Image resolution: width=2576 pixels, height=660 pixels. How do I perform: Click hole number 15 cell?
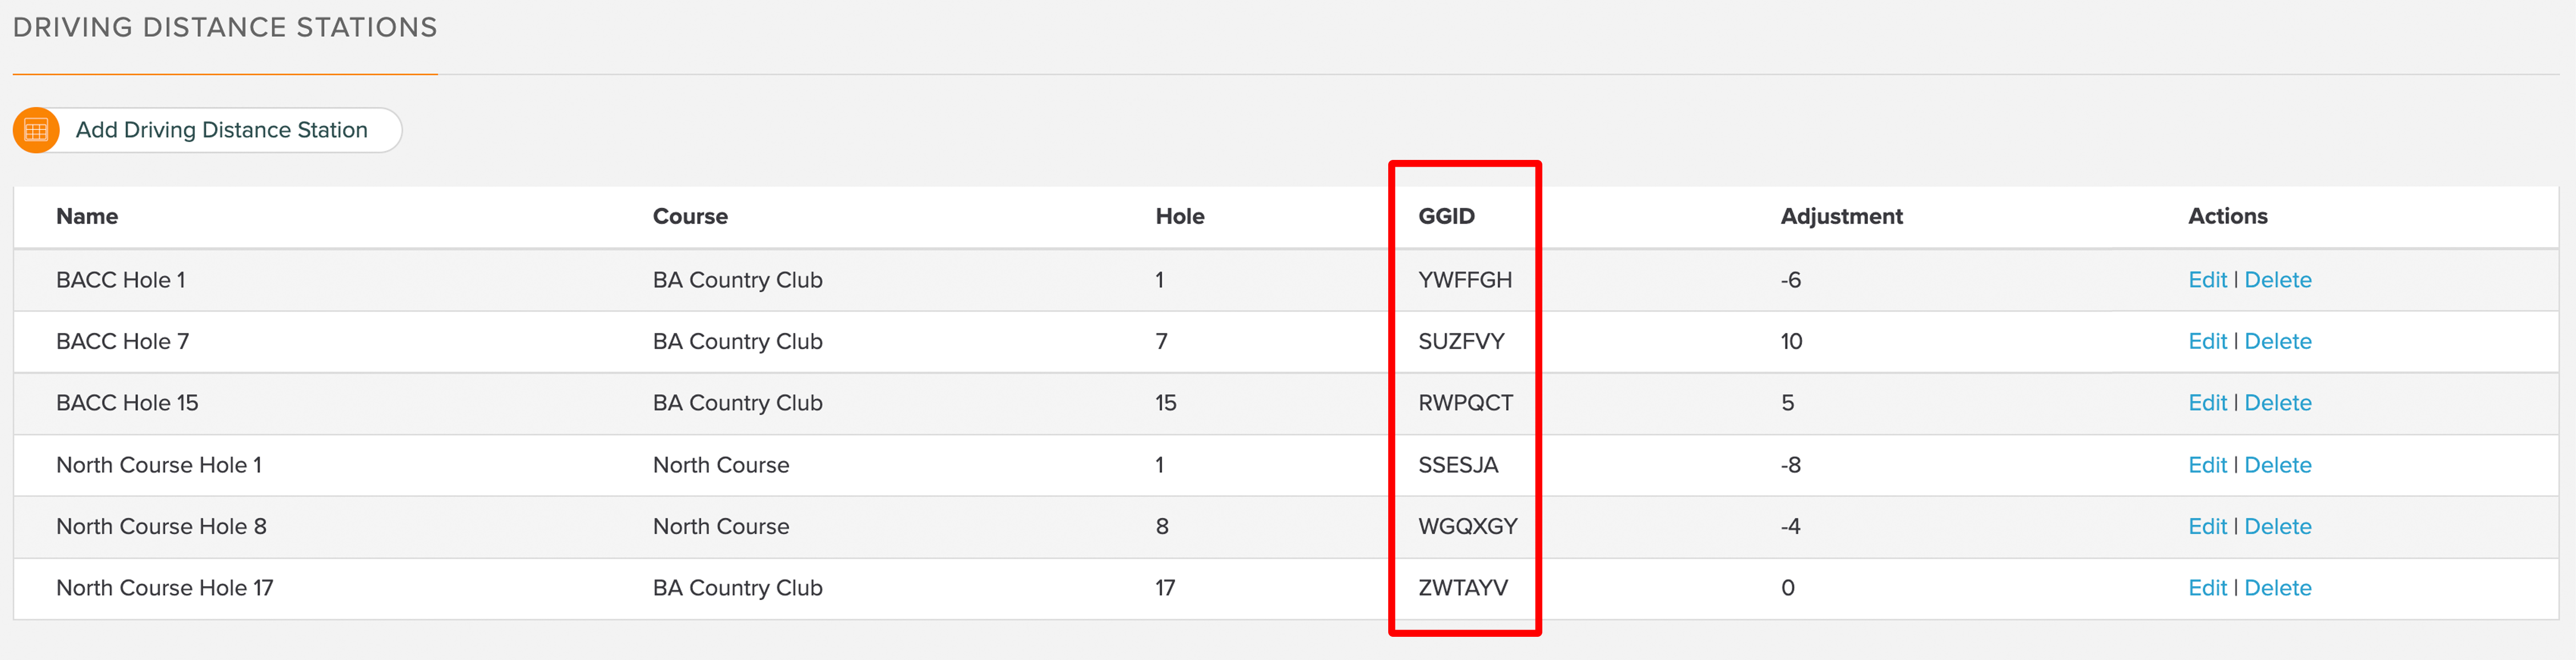1165,403
